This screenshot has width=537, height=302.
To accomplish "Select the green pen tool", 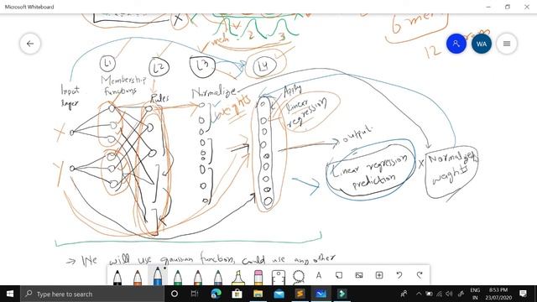I will click(x=178, y=277).
